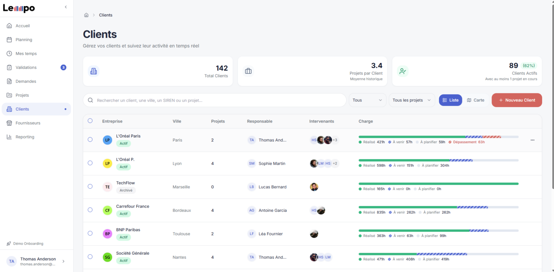Select the L'Oréal P. Lyon row checkbox
Image resolution: width=554 pixels, height=272 pixels.
[x=90, y=163]
